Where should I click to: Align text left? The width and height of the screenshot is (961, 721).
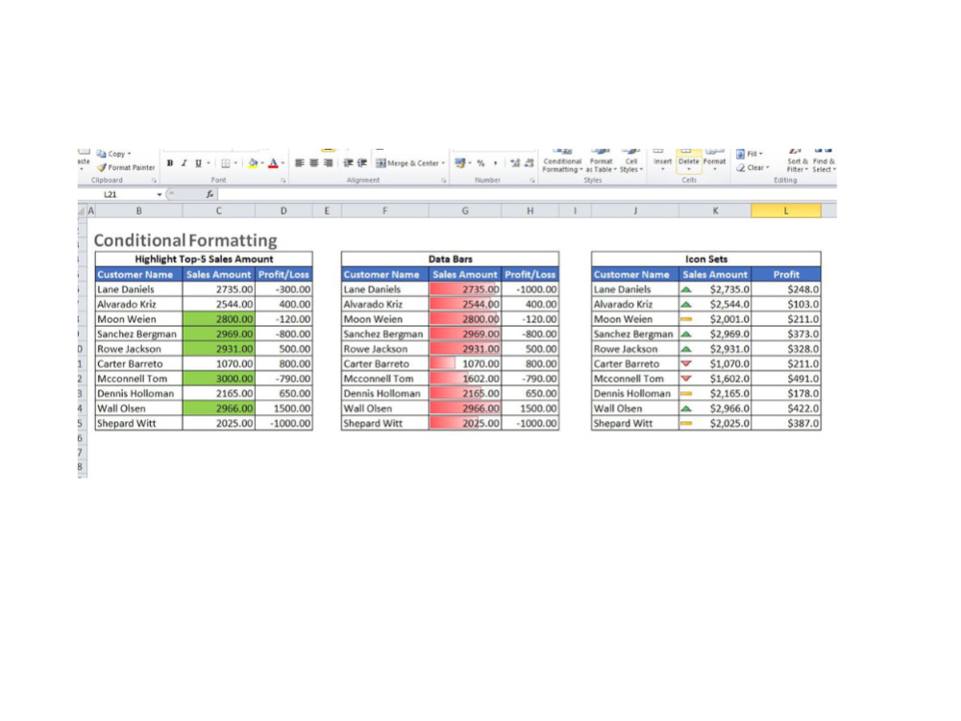tap(299, 163)
